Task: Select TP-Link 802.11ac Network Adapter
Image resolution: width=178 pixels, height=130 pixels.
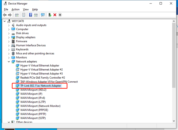Action: 40,86
